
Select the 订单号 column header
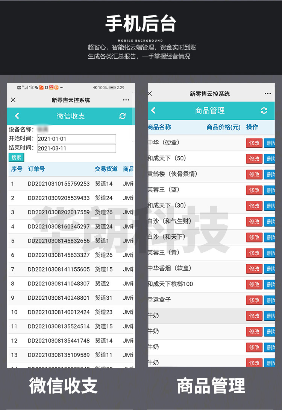pos(36,169)
